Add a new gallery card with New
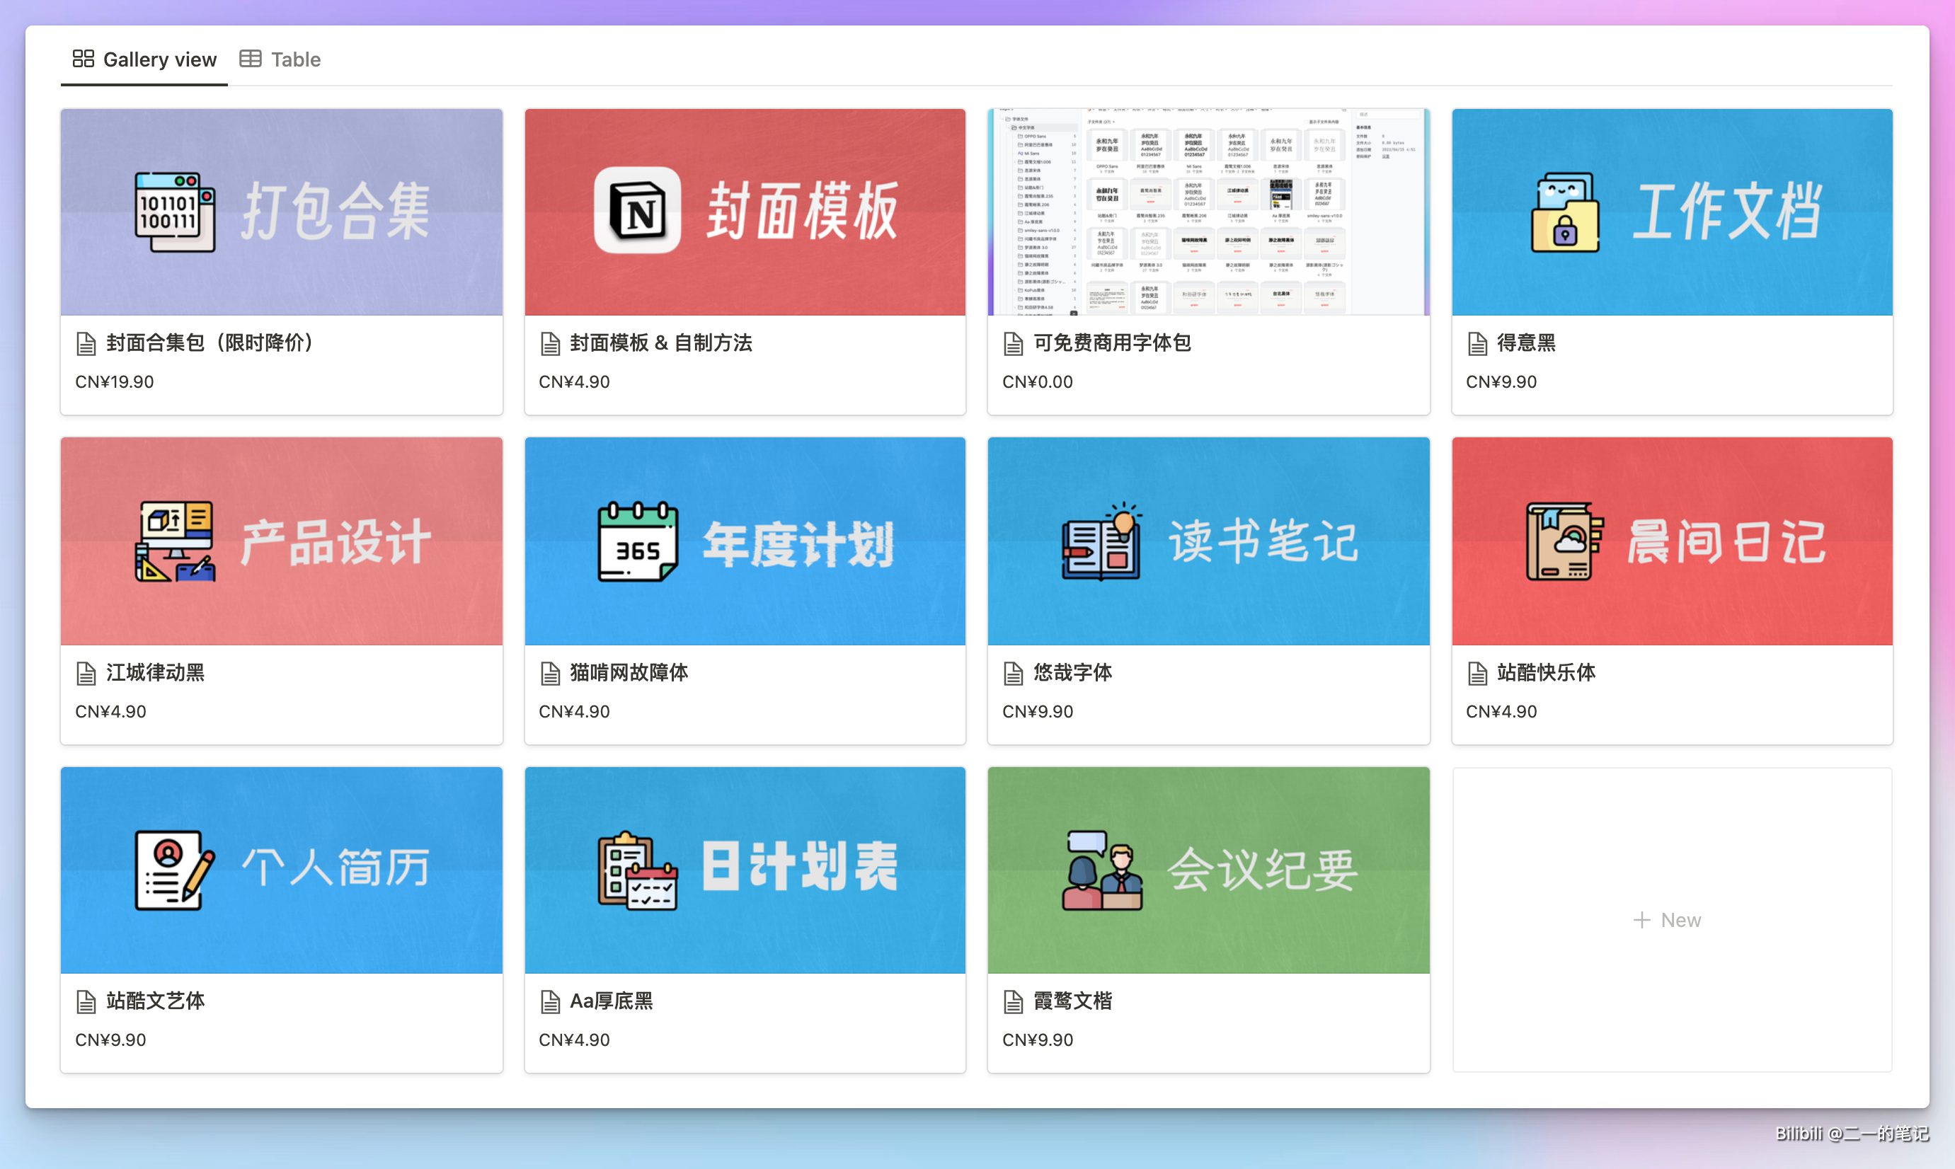Viewport: 1955px width, 1169px height. coord(1671,919)
